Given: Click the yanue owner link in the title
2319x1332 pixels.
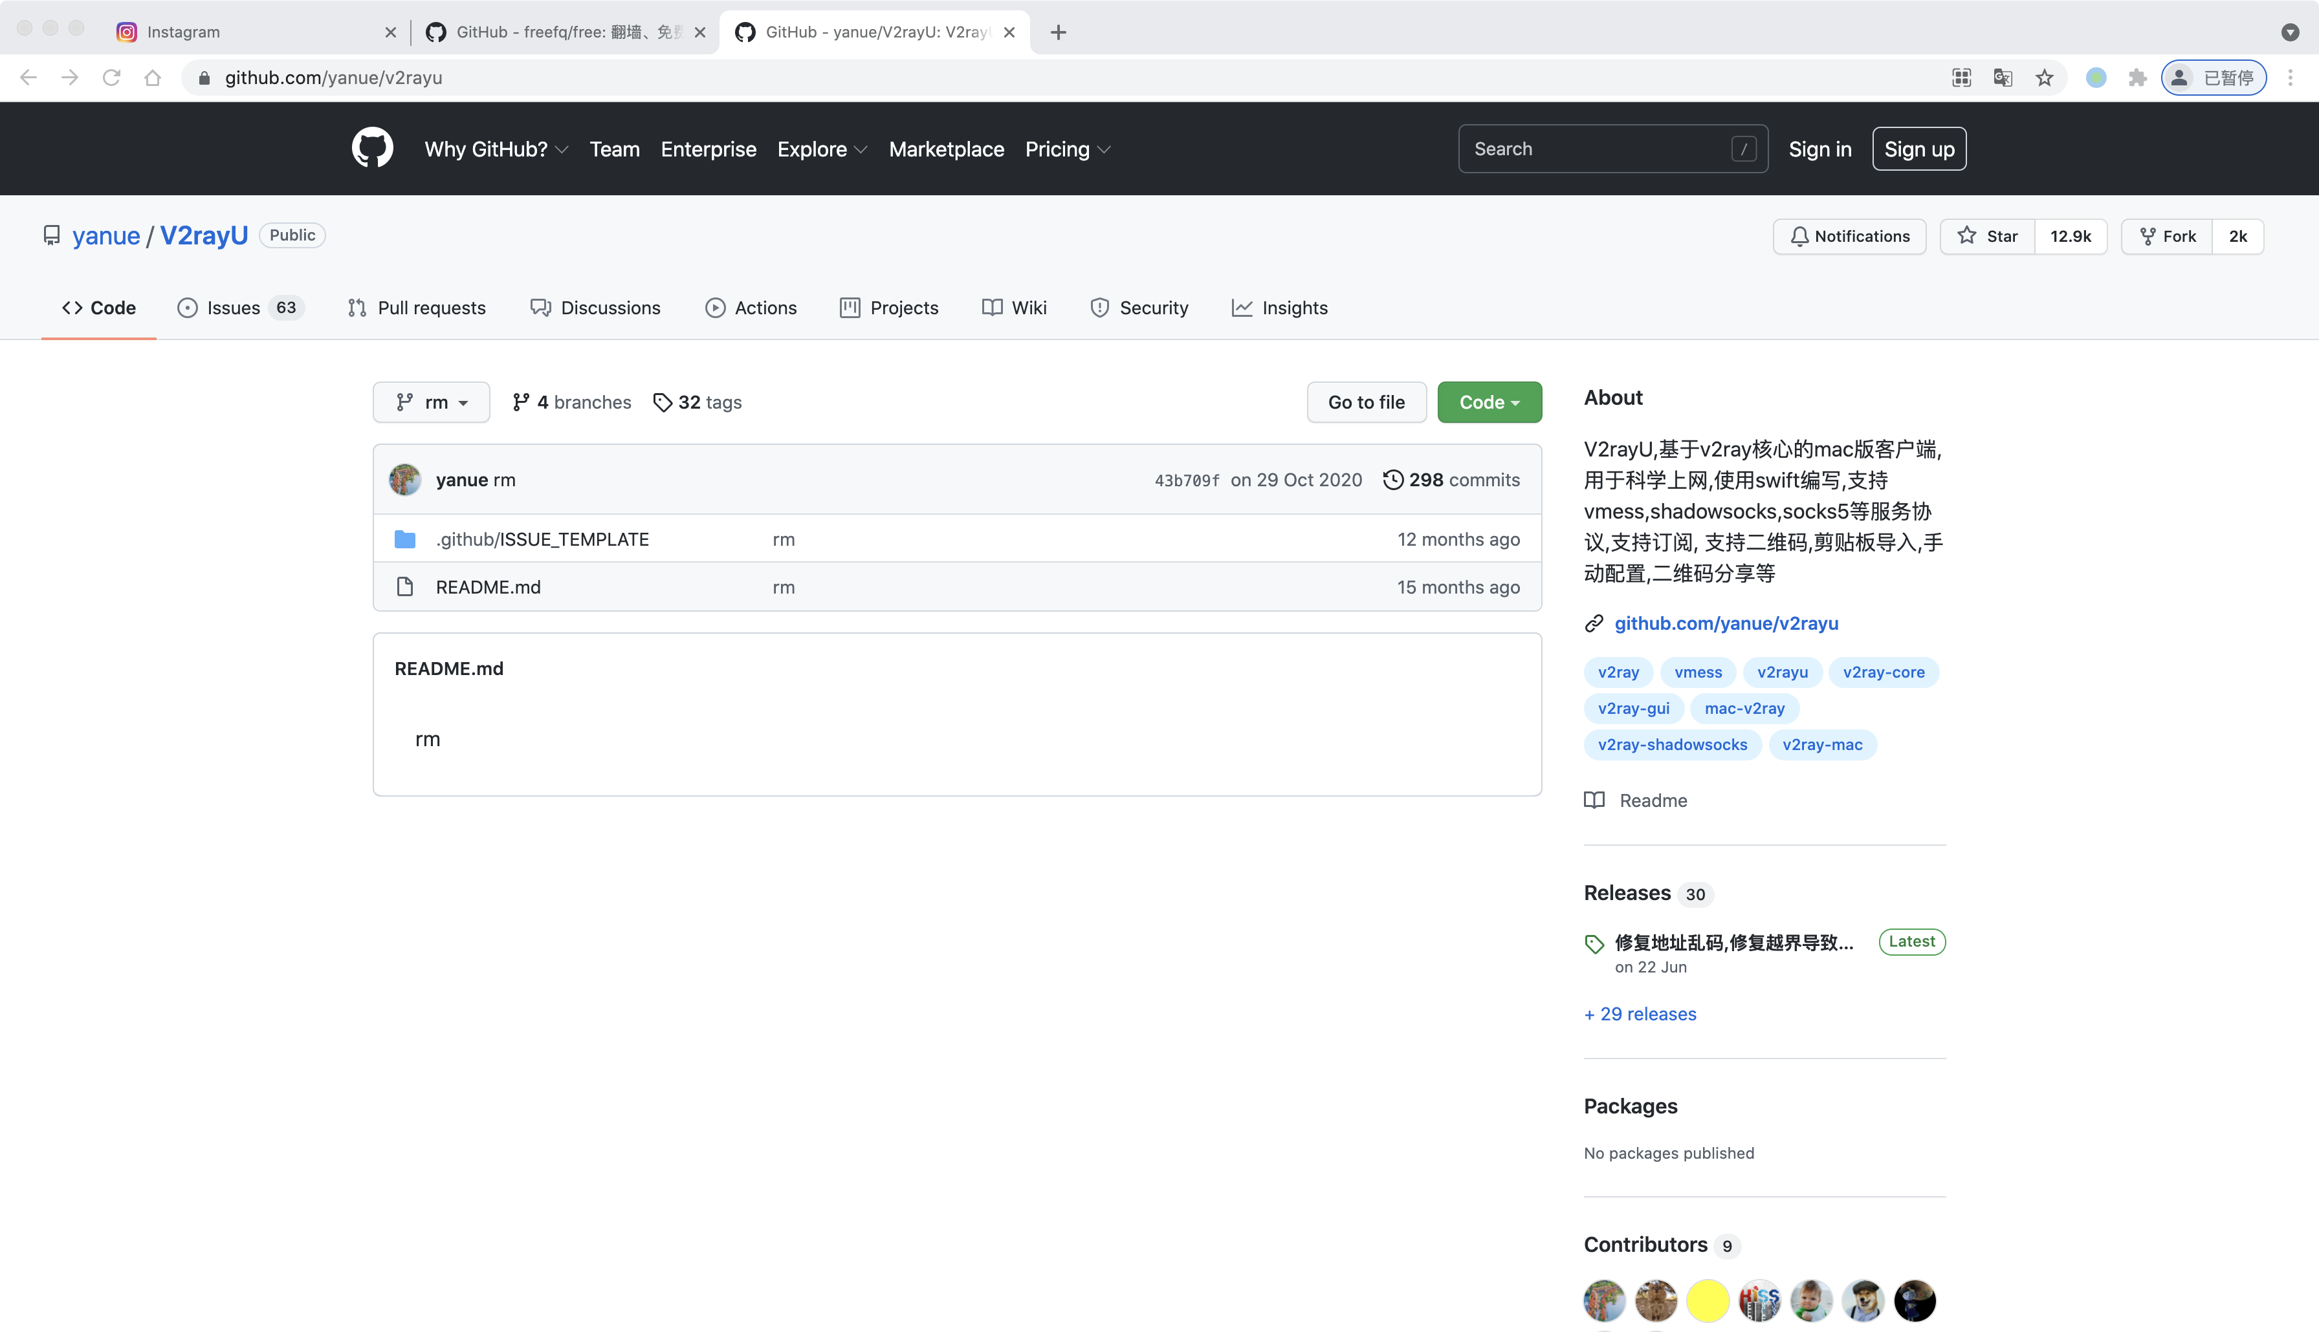Looking at the screenshot, I should point(106,235).
